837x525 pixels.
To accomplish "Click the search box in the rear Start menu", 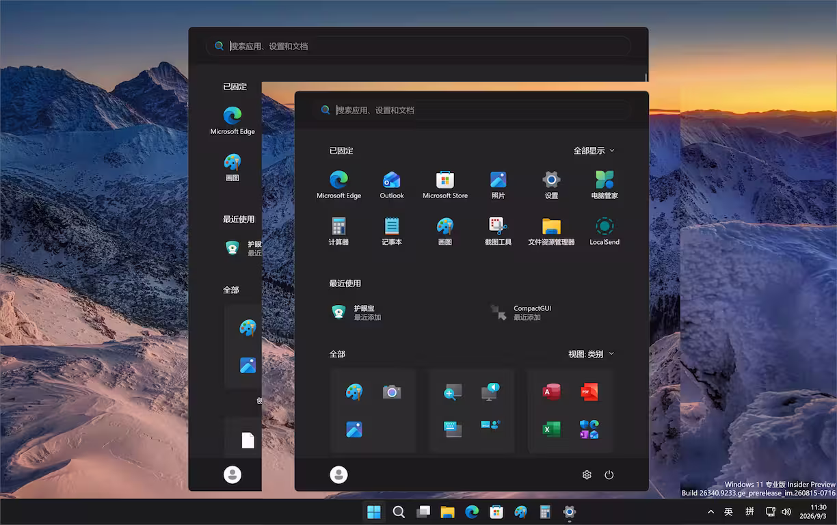I will pyautogui.click(x=418, y=46).
